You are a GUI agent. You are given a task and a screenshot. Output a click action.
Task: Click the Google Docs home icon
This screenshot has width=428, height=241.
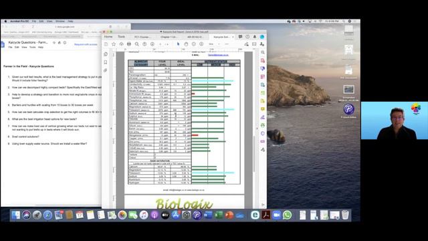(3, 45)
